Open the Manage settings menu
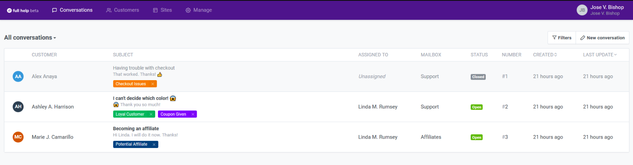The height and width of the screenshot is (165, 633). pyautogui.click(x=198, y=10)
